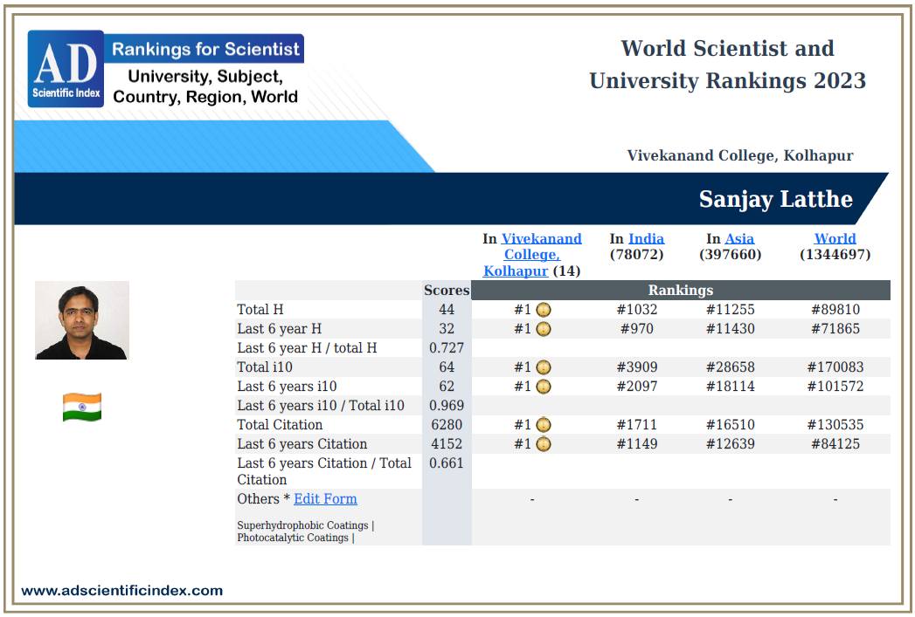
Task: Click the medal icon in Last 6 years i10 row
Action: coord(544,387)
